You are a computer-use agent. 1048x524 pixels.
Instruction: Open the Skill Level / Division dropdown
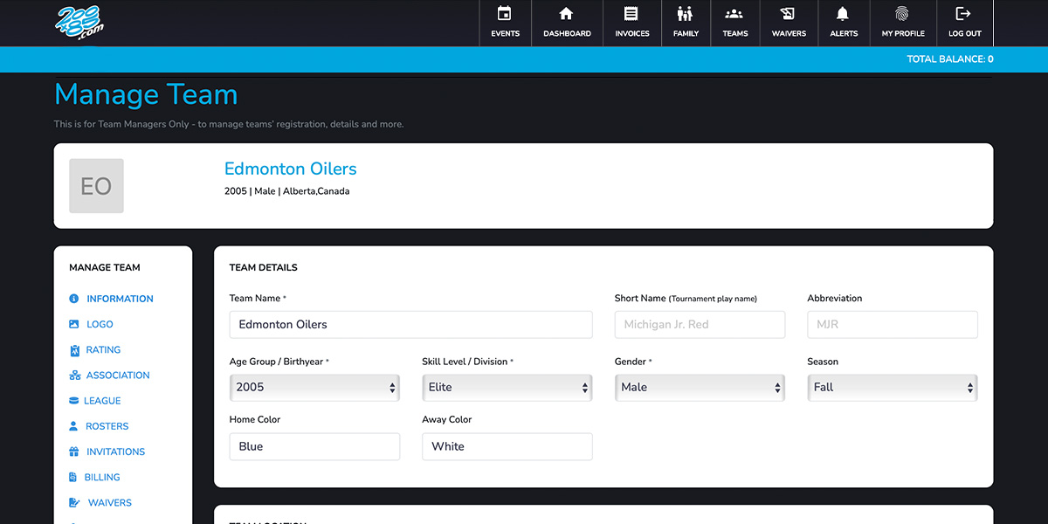pos(507,388)
